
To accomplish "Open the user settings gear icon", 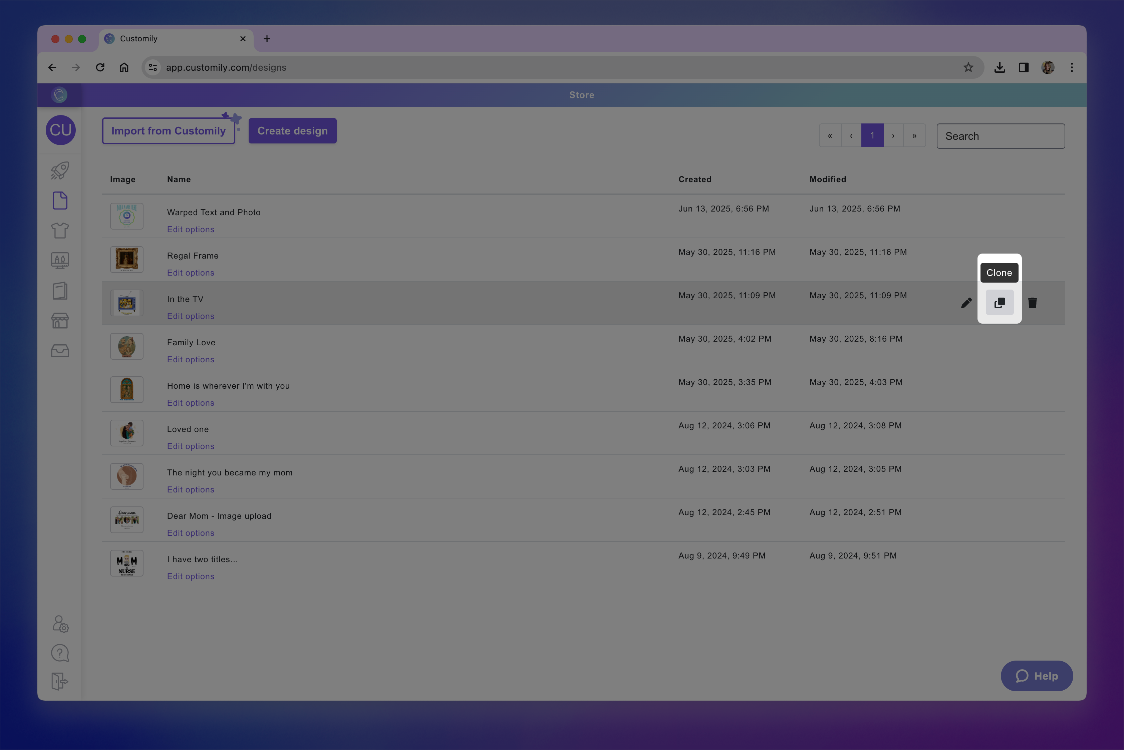I will click(x=60, y=624).
